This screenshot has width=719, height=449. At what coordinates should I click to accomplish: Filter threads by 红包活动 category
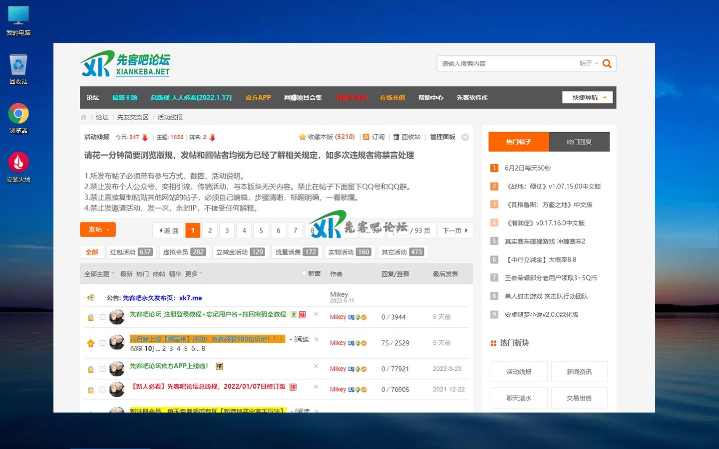point(131,252)
